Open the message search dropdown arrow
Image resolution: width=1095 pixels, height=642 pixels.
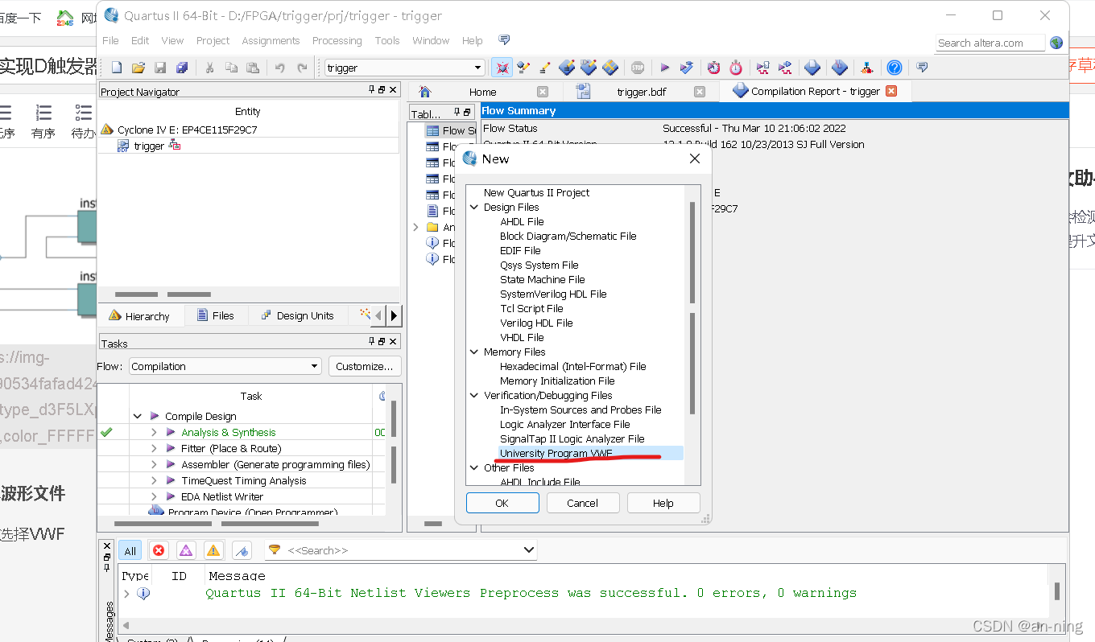tap(529, 550)
